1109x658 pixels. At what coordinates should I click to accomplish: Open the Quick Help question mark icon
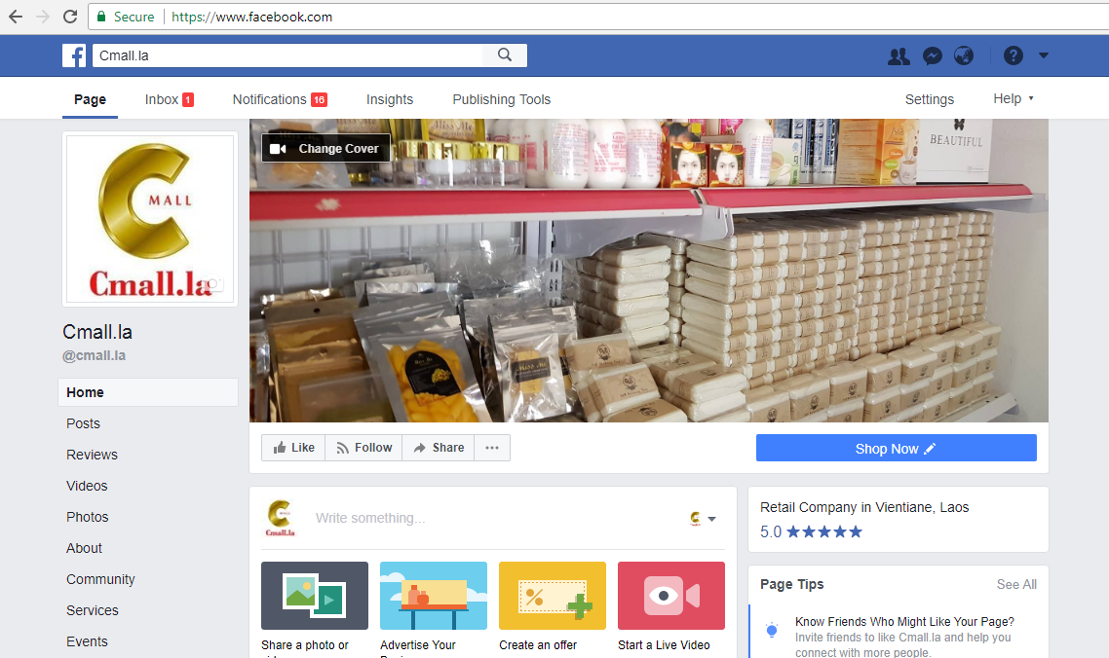point(1013,55)
